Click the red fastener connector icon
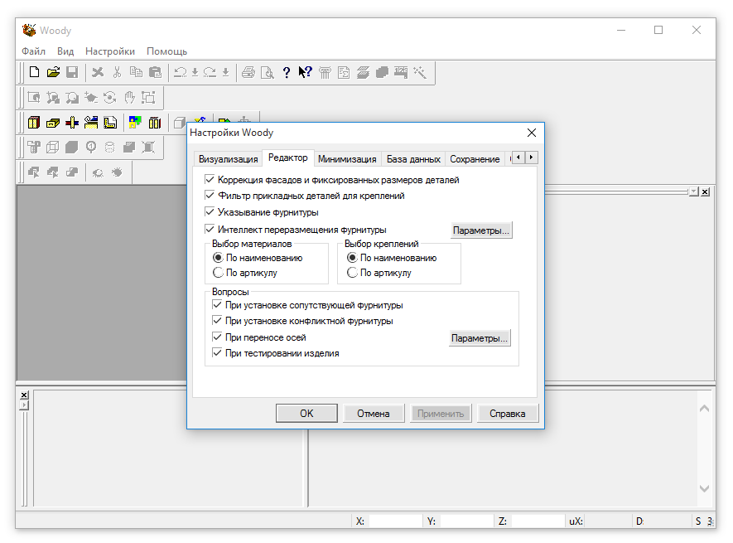This screenshot has width=733, height=543. pyautogui.click(x=72, y=123)
